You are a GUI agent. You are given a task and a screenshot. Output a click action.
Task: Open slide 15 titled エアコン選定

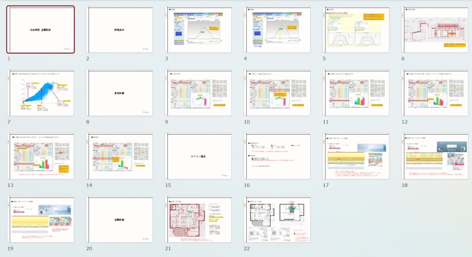199,157
